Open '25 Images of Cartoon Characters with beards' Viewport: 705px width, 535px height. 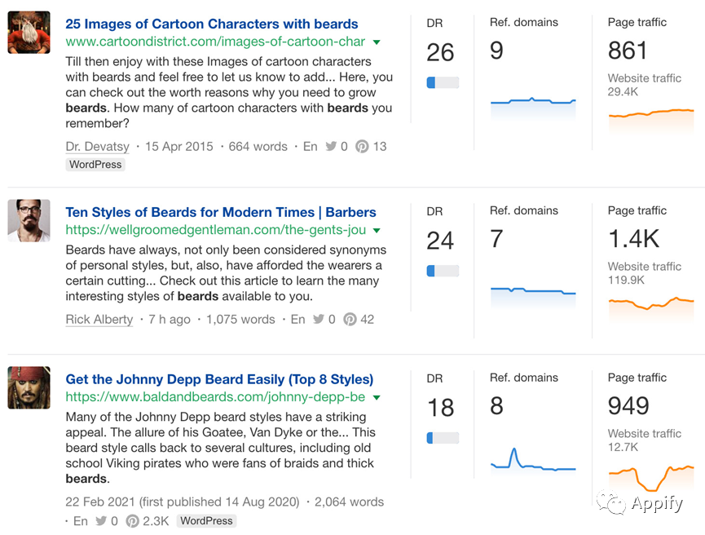click(x=212, y=24)
